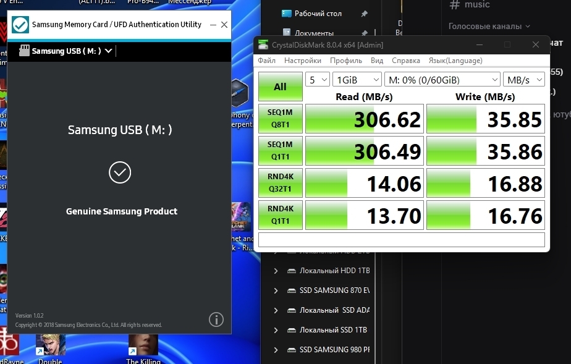Viewport: 571px width, 364px height.
Task: Click the 35.86 write result
Action: click(486, 151)
